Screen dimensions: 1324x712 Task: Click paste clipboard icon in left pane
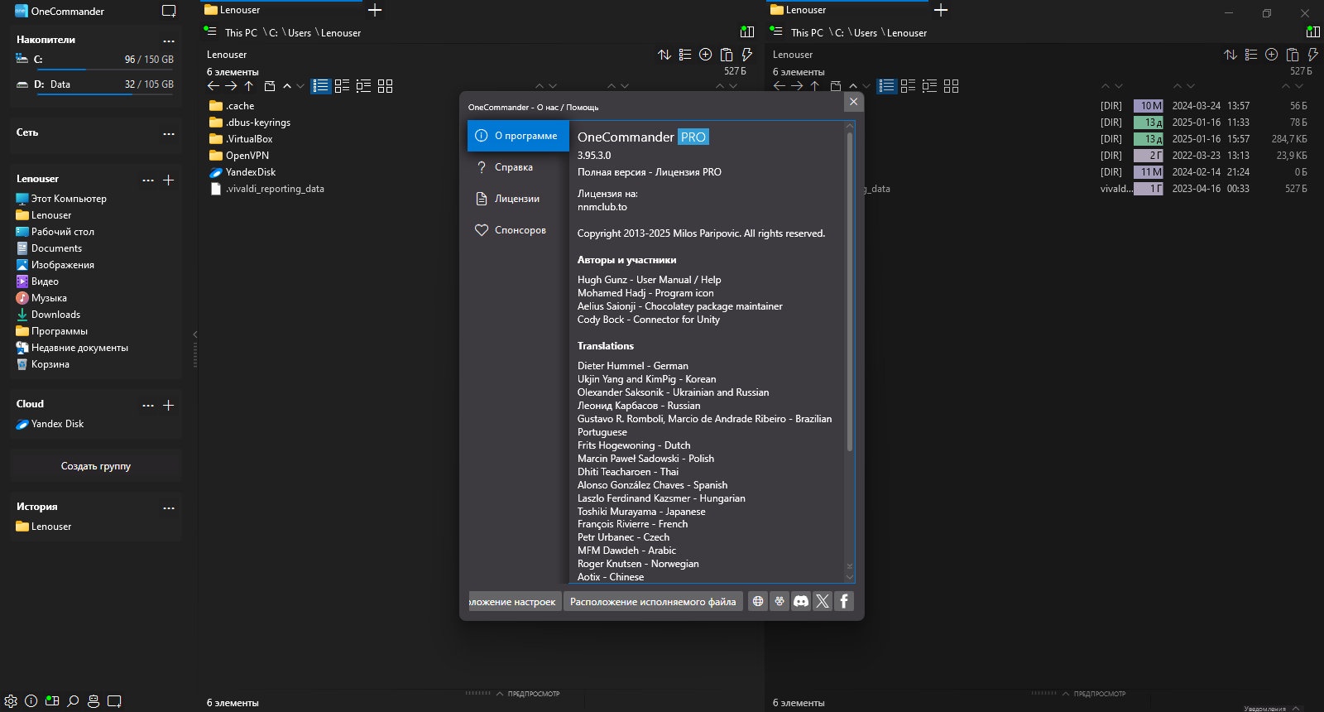(x=727, y=55)
